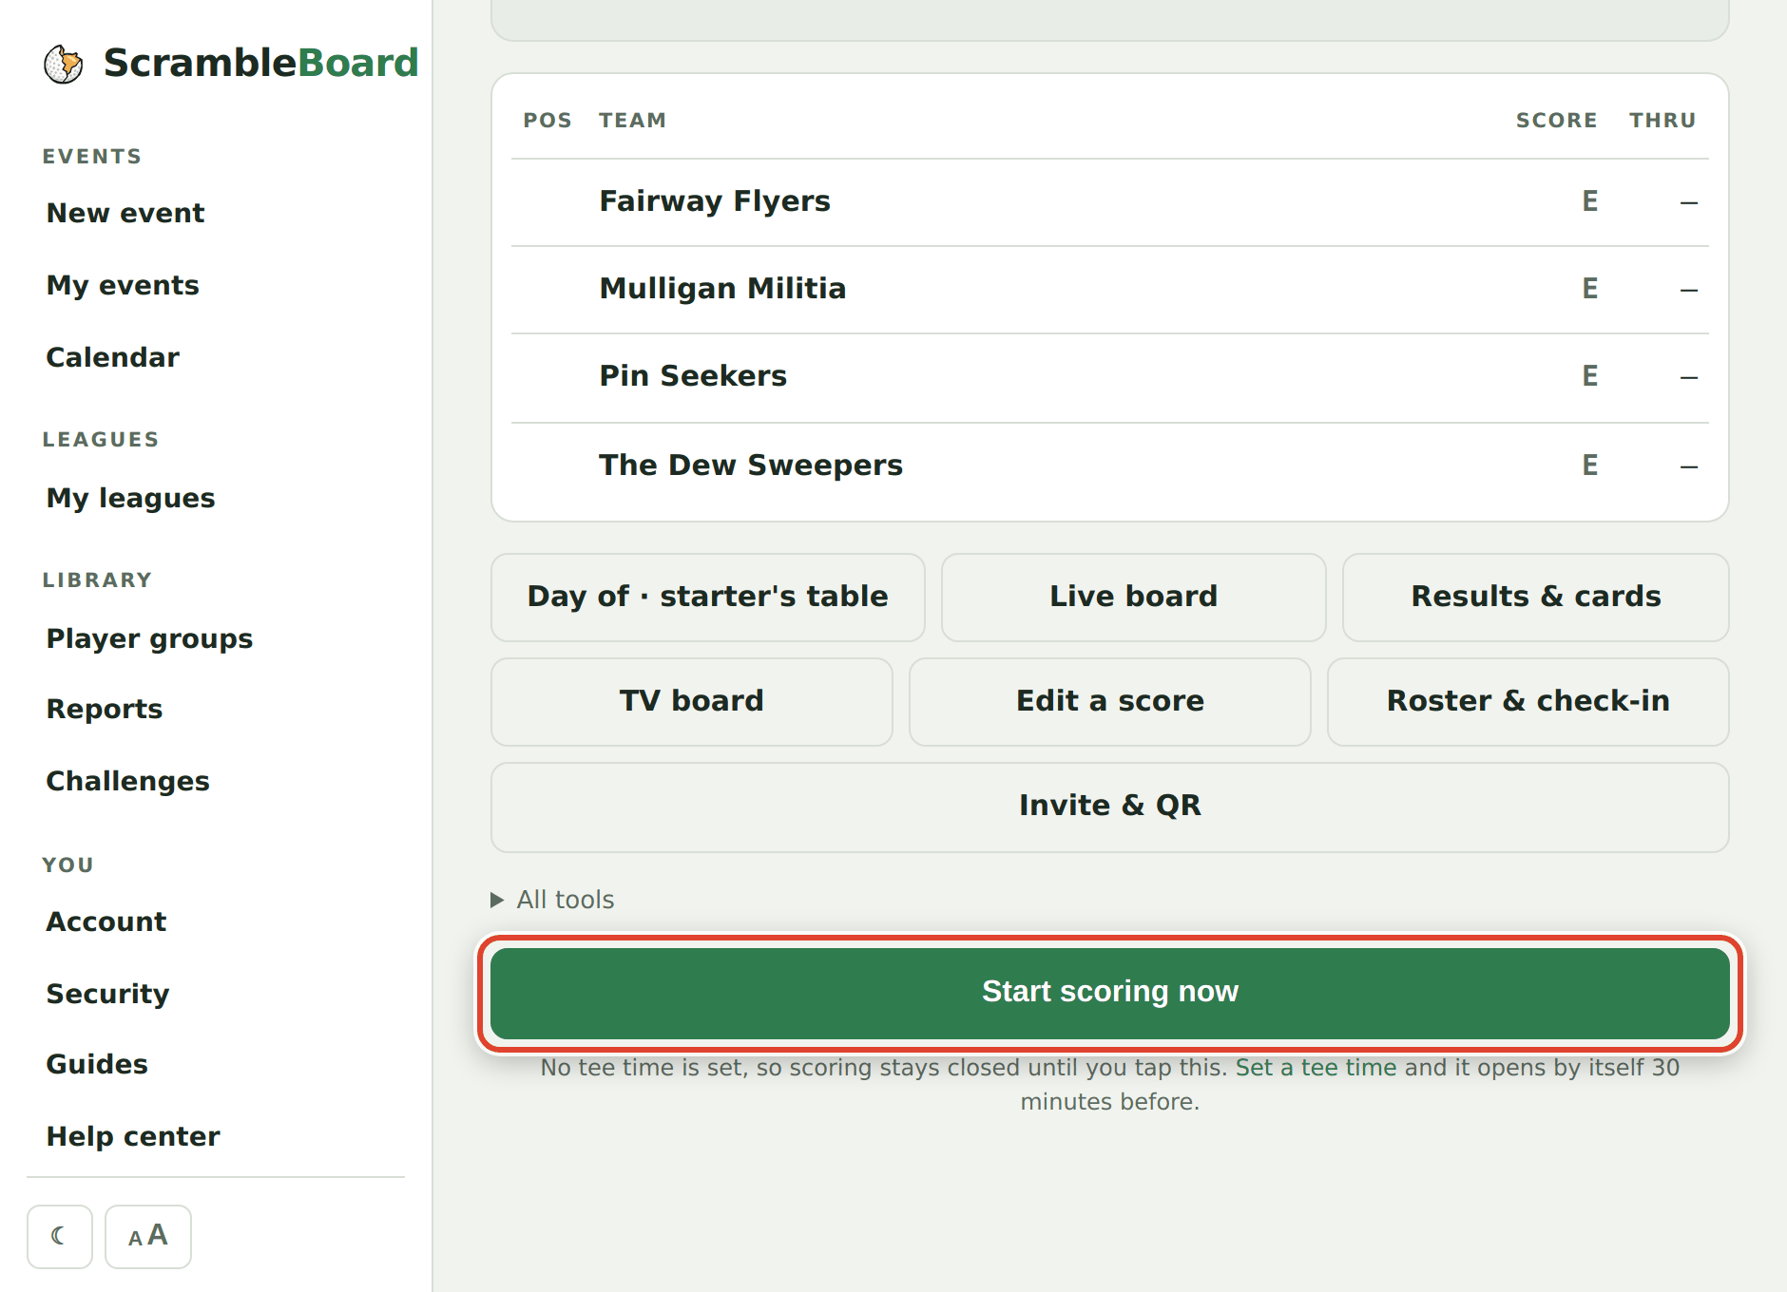
Task: Toggle dark mode with the moon icon
Action: click(x=60, y=1236)
